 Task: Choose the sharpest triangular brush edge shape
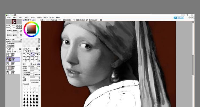point(34,64)
